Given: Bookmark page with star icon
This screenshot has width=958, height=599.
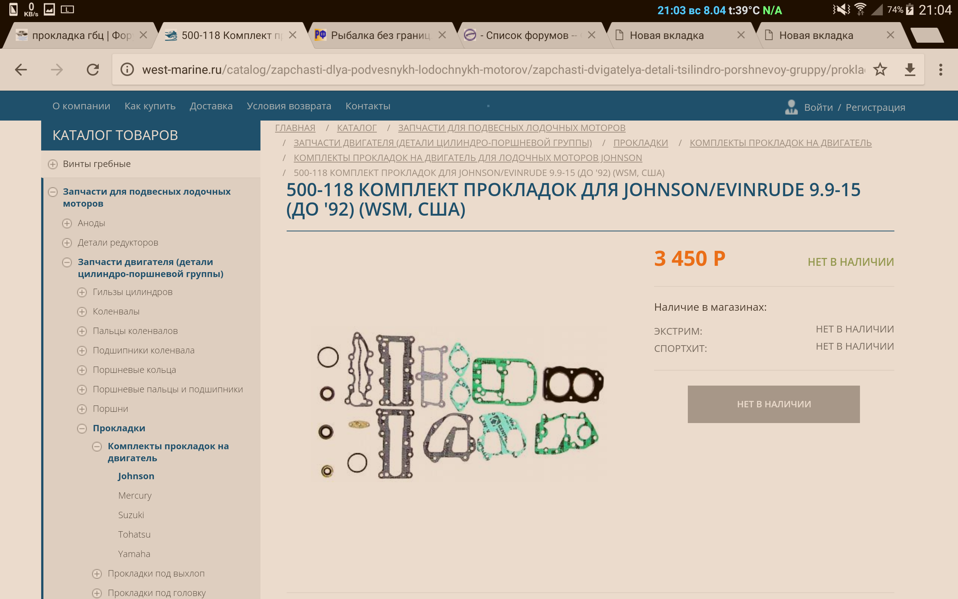Looking at the screenshot, I should (x=880, y=70).
